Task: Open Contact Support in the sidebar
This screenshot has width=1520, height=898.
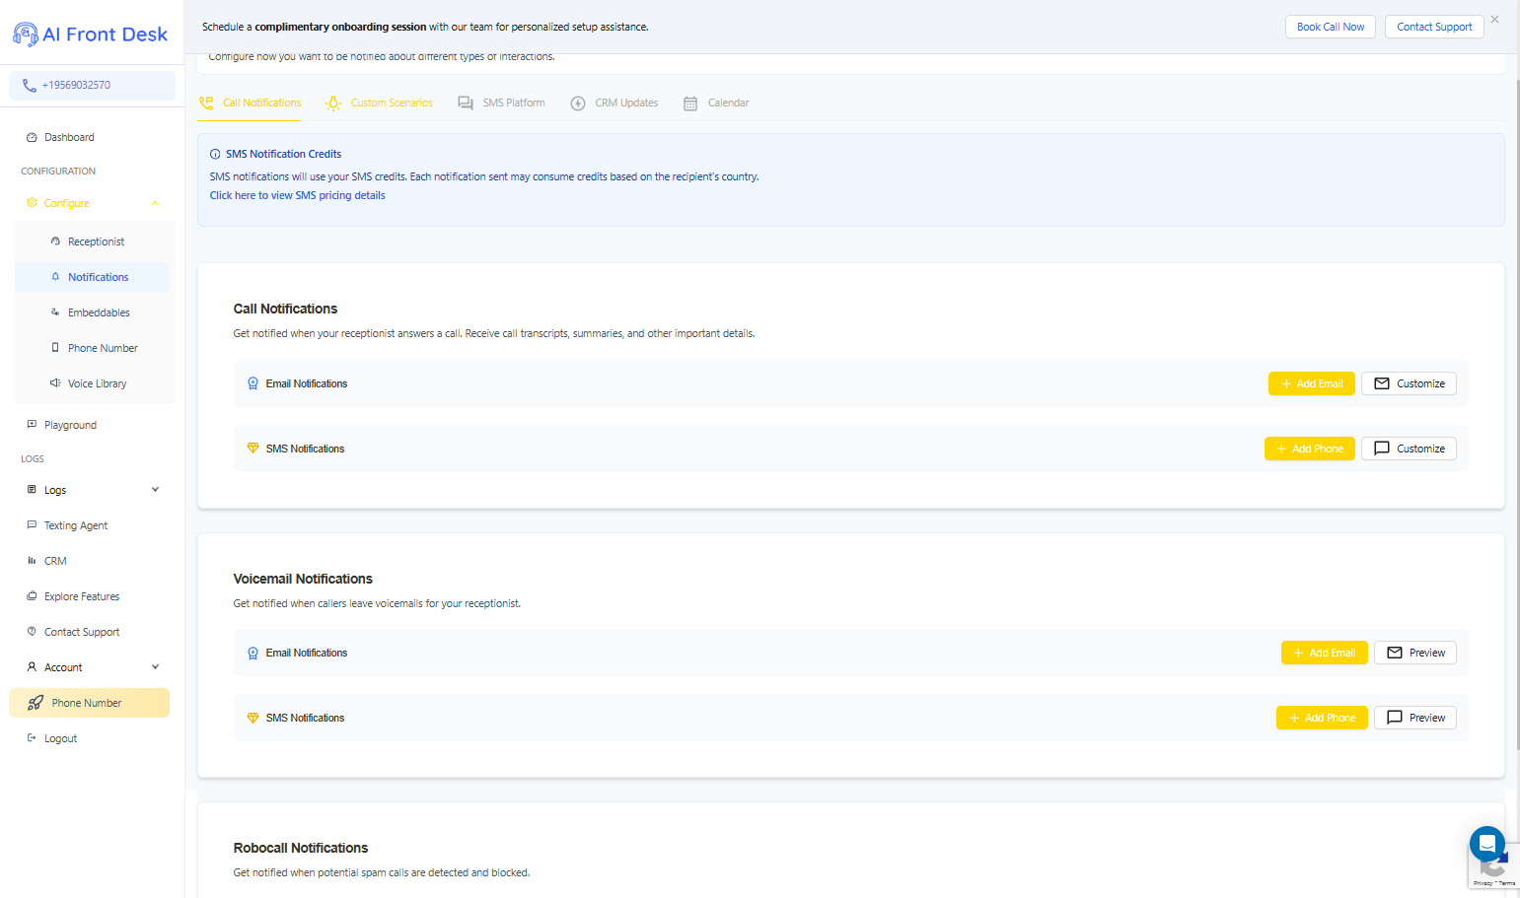Action: tap(90, 632)
